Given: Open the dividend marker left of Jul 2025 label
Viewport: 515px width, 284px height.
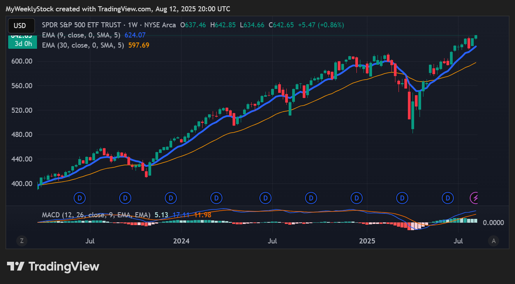Looking at the screenshot, I should click(448, 198).
